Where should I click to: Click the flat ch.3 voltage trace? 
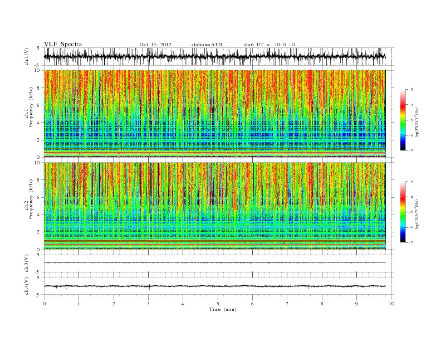(215, 263)
